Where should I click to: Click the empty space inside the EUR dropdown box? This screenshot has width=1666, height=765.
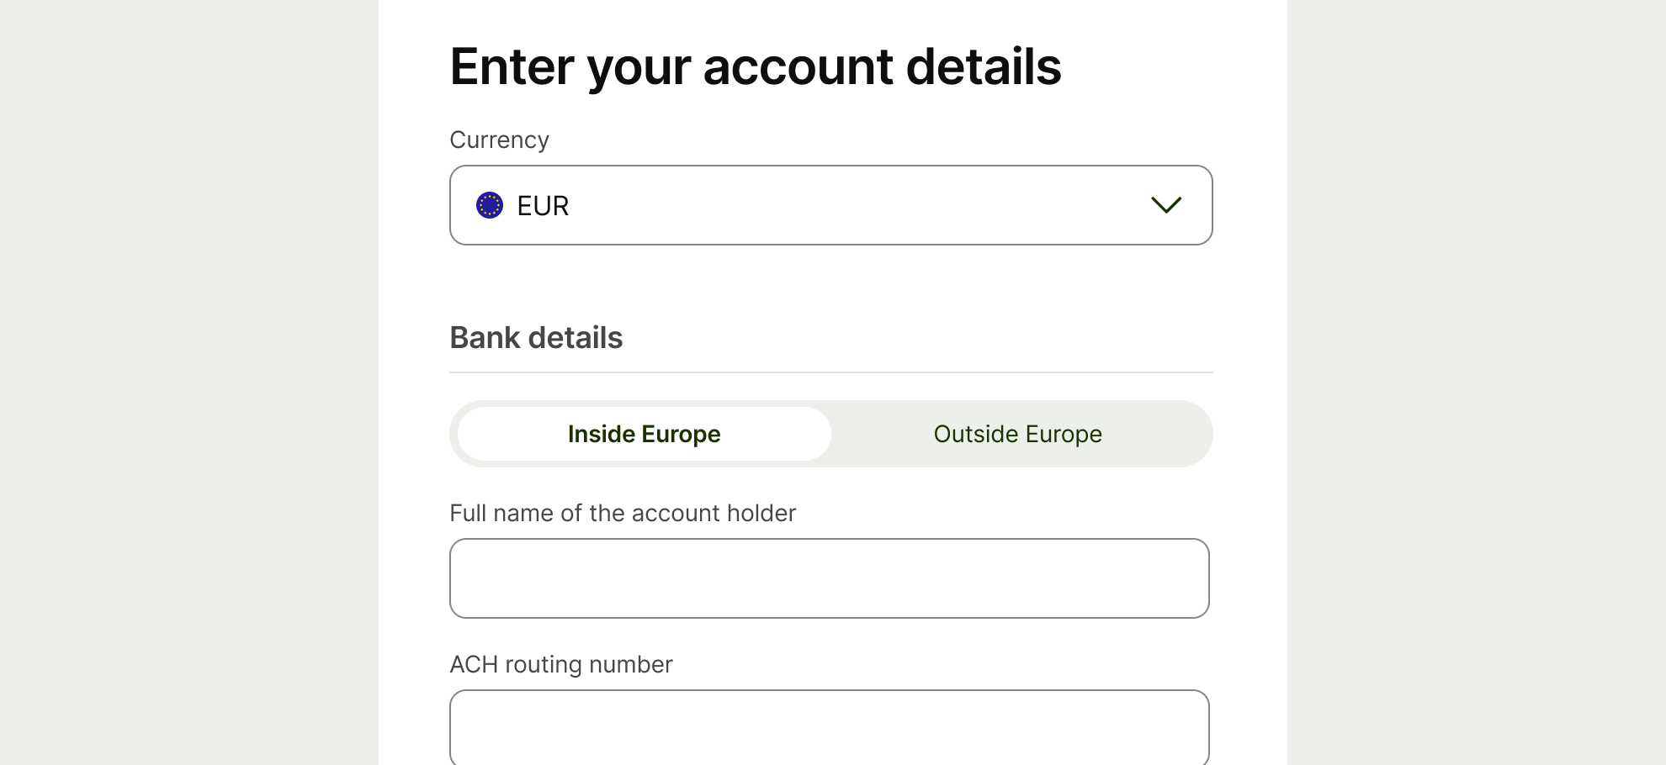[841, 205]
